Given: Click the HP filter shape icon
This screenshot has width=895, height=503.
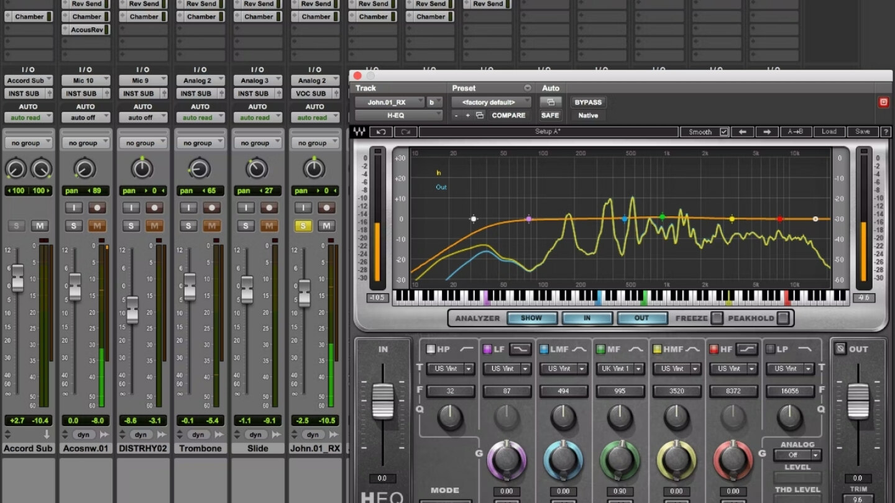Looking at the screenshot, I should click(467, 350).
